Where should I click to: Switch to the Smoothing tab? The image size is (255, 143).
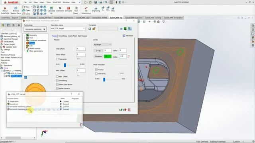coord(63,36)
